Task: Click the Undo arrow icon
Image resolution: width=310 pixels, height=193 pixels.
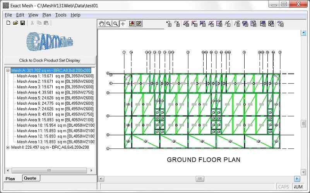Action: click(x=169, y=23)
